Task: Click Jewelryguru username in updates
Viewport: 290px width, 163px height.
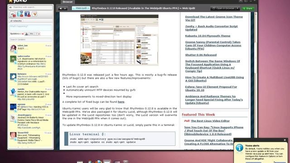Action: click(24, 115)
